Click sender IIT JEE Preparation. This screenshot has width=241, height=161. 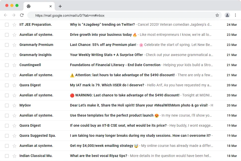(36, 24)
